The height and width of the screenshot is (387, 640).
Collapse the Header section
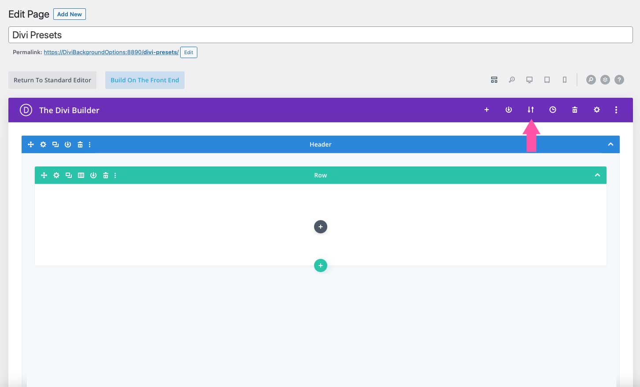611,144
